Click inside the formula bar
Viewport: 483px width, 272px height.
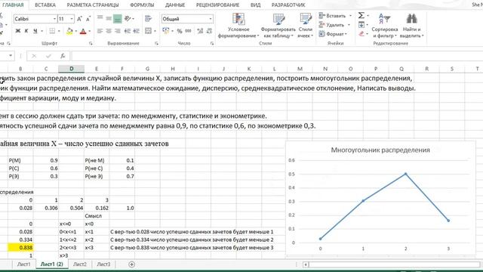pyautogui.click(x=277, y=56)
